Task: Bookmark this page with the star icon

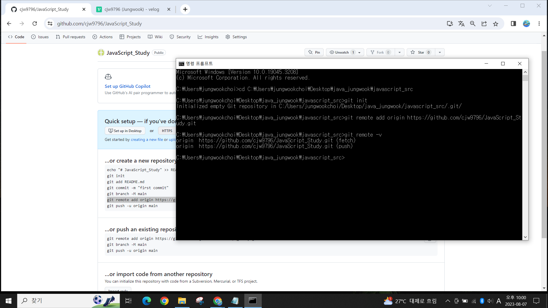Action: [495, 24]
